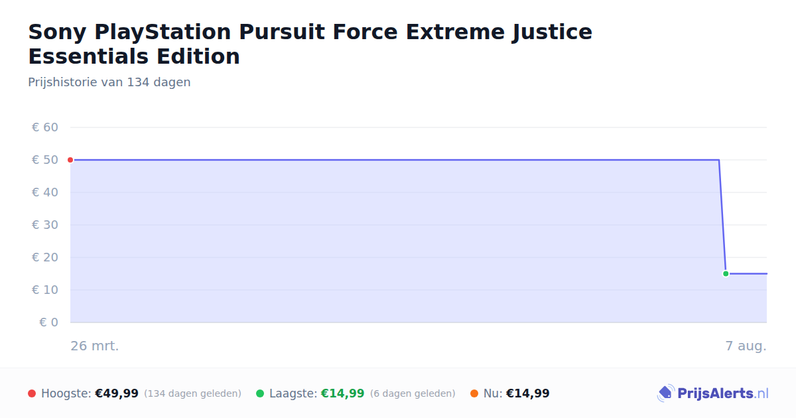Click the green Laagste legend dot
796x418 pixels.
pyautogui.click(x=260, y=393)
